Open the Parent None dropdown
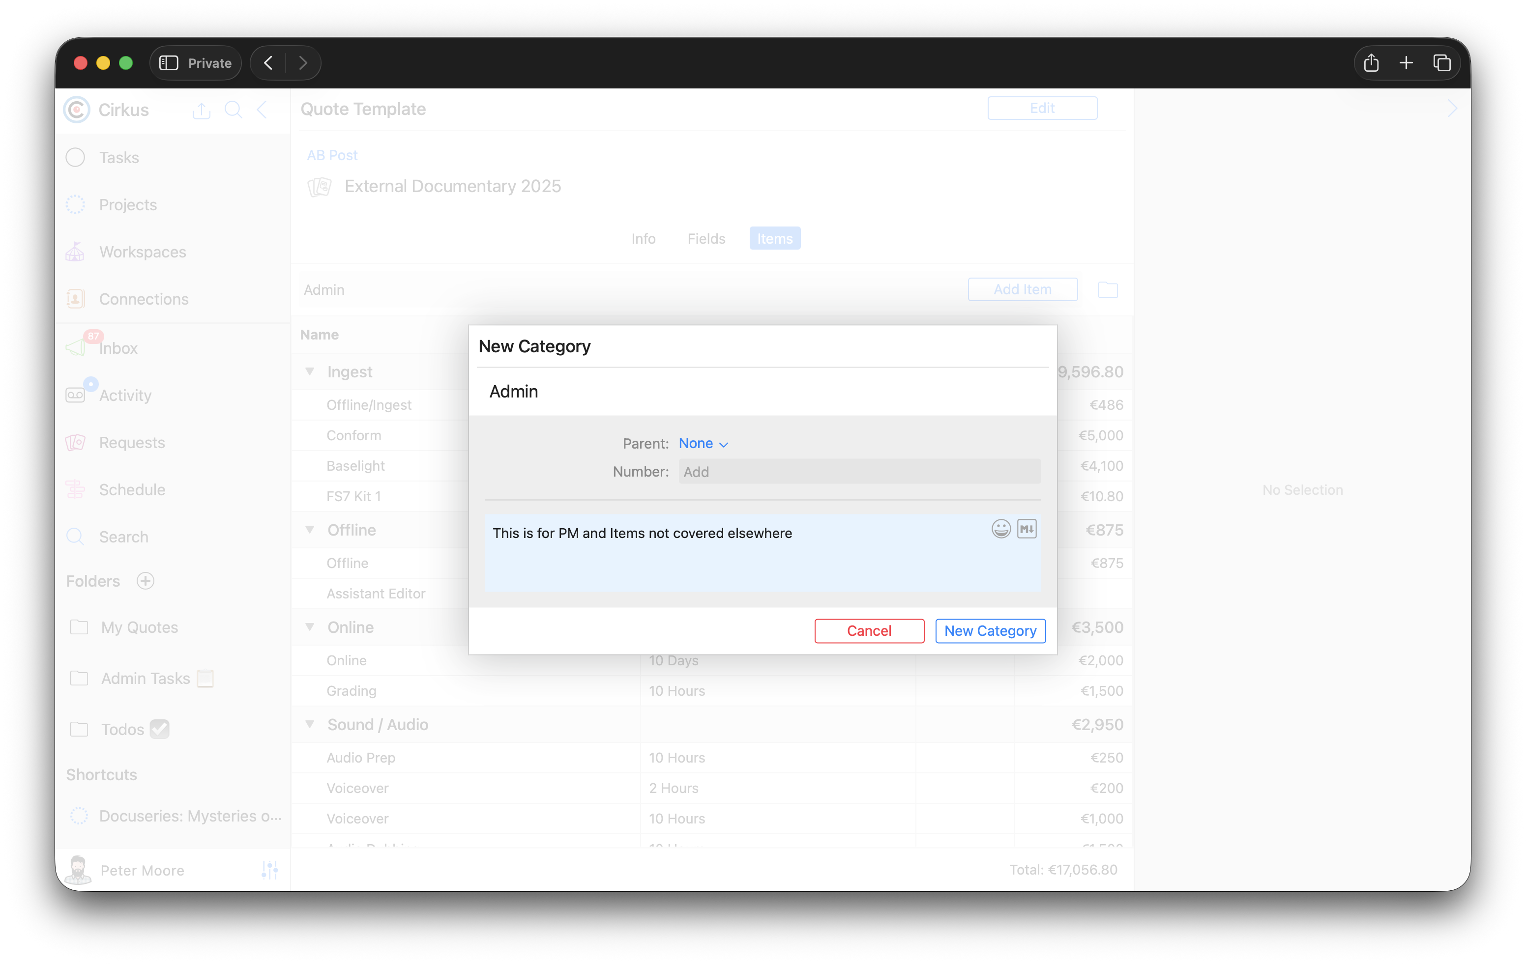Image resolution: width=1526 pixels, height=964 pixels. click(703, 443)
